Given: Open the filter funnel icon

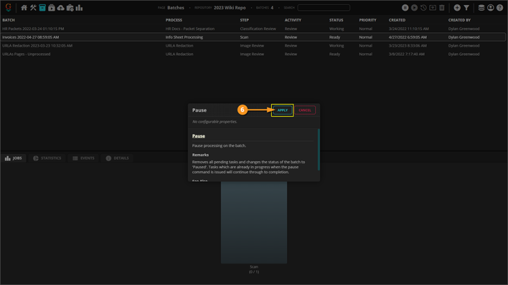Looking at the screenshot, I should pos(466,8).
